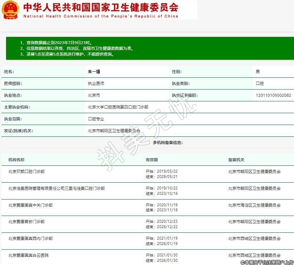This screenshot has height=265, width=294.
Task: Select the 北京爱康君安门诊部 entry
Action: point(27,222)
